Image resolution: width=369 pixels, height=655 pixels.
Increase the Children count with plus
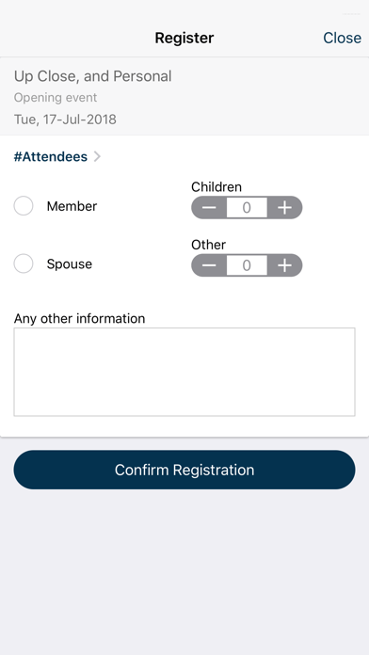284,208
